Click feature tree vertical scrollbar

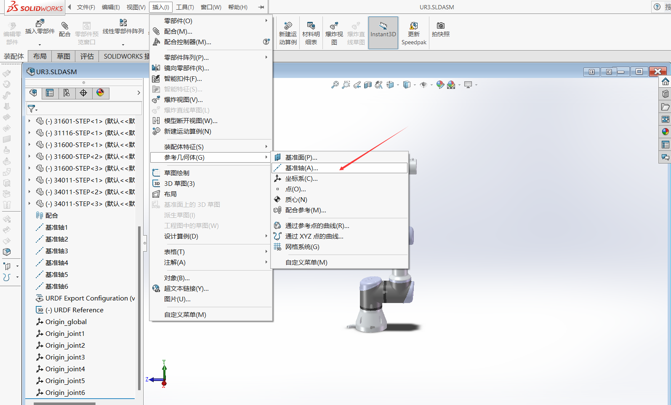click(139, 308)
